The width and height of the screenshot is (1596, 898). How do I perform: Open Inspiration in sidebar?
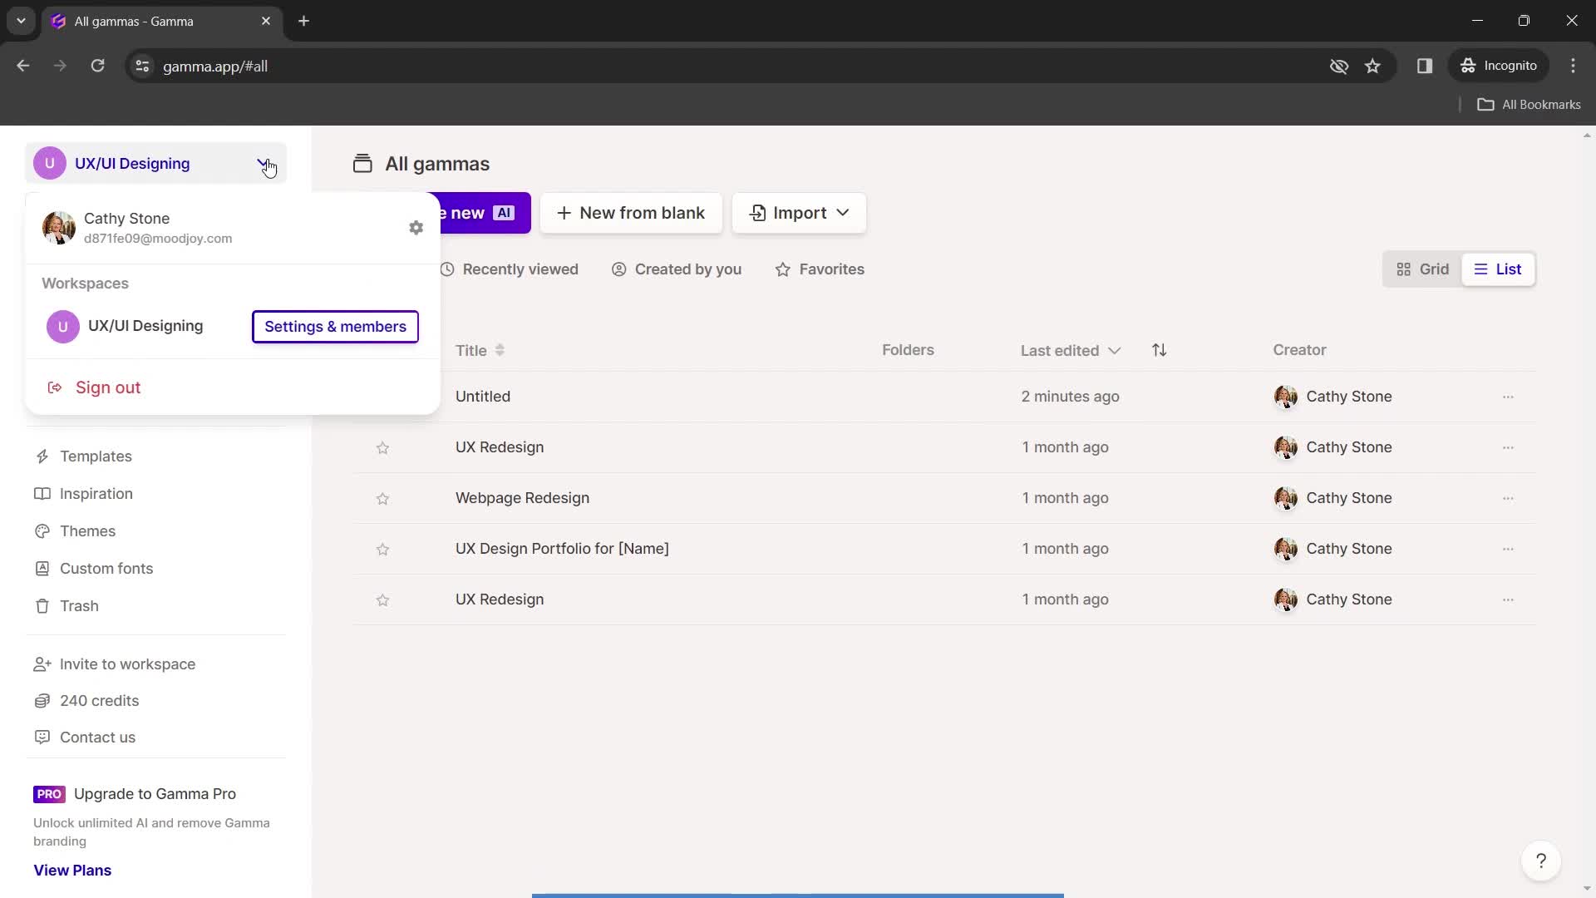click(96, 494)
